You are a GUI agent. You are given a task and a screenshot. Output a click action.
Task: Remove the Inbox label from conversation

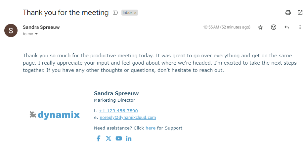point(135,13)
